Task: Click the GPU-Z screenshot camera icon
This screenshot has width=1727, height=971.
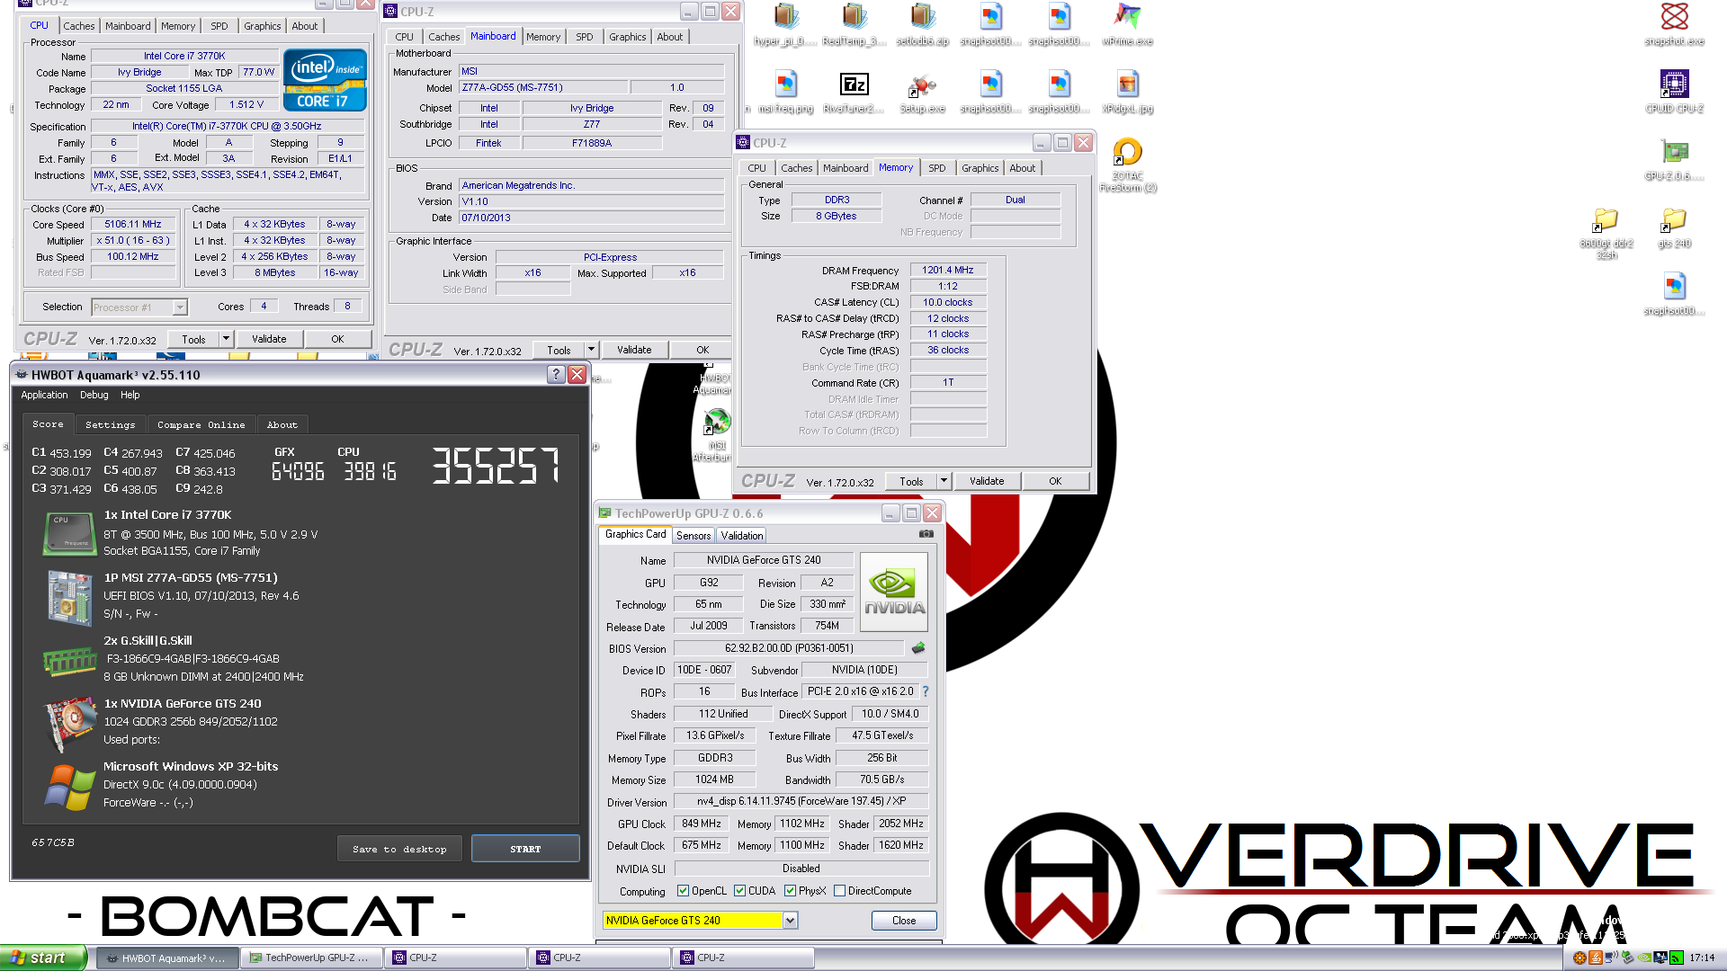Action: (926, 534)
